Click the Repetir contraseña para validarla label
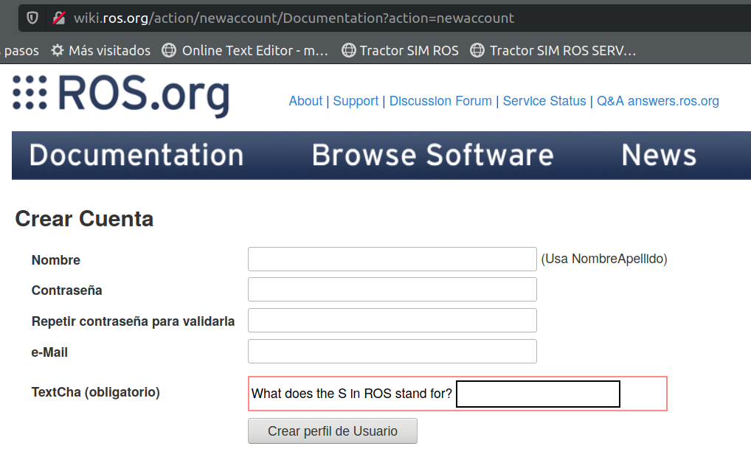751x474 pixels. [133, 321]
